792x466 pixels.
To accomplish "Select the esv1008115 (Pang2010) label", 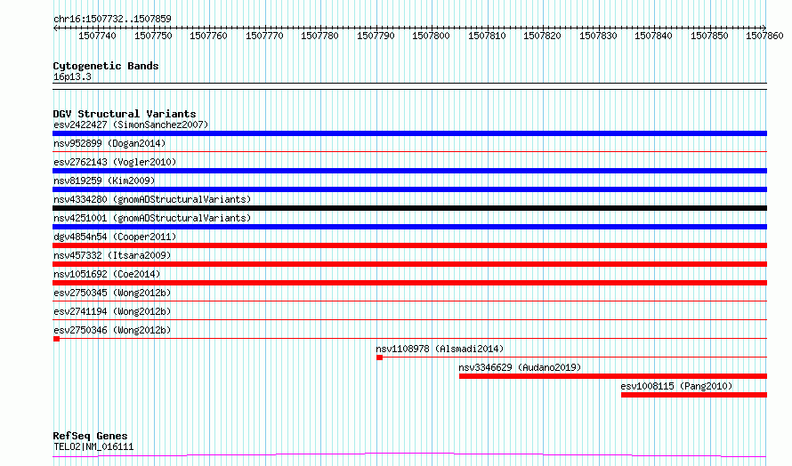I will (676, 386).
